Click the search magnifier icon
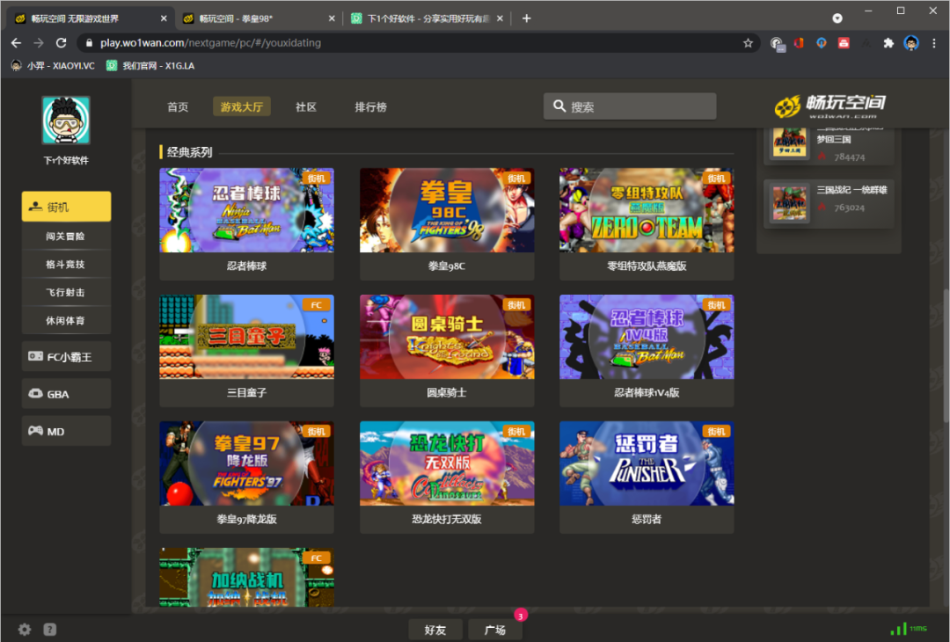 tap(559, 106)
